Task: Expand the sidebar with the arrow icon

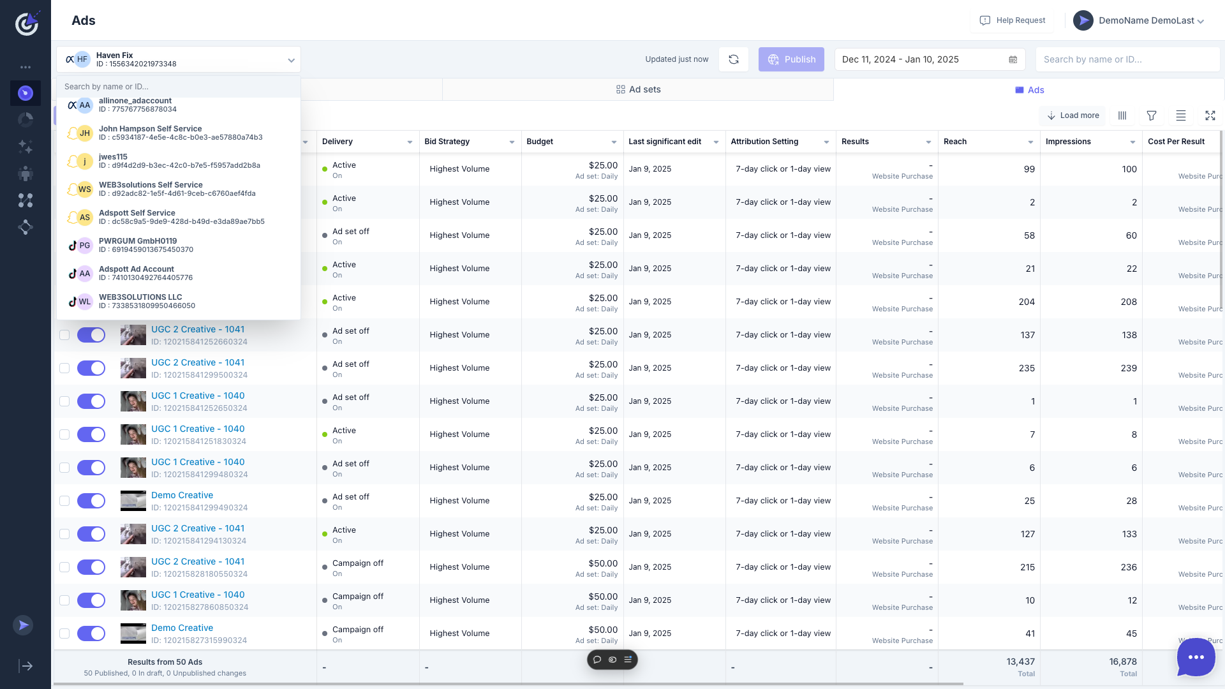Action: pos(26,666)
